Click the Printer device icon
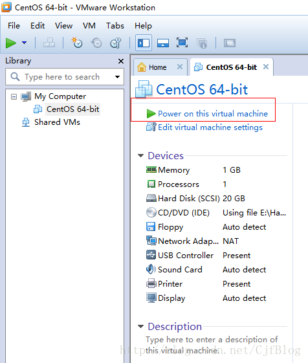308x363 pixels. (x=151, y=283)
